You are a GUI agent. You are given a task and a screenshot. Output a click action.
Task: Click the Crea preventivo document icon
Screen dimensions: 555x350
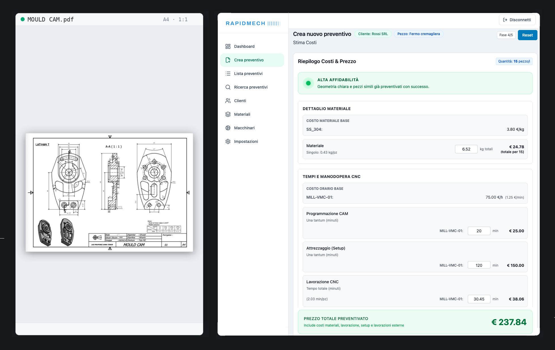pos(228,60)
